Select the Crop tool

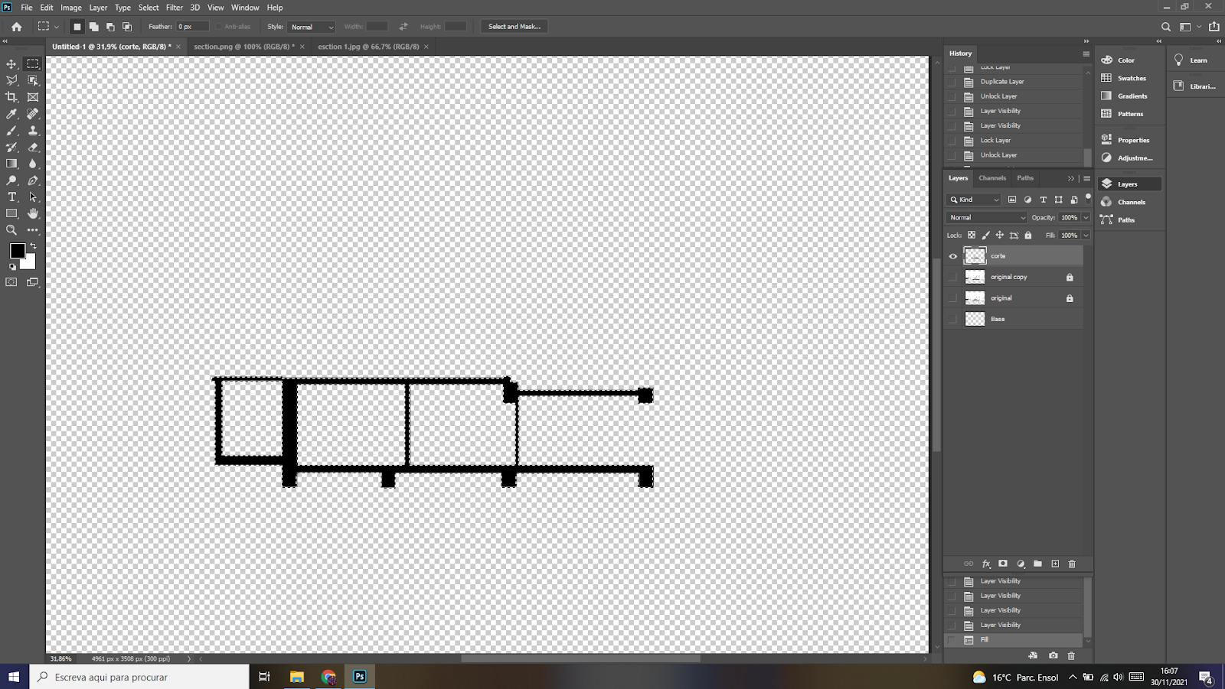click(11, 97)
